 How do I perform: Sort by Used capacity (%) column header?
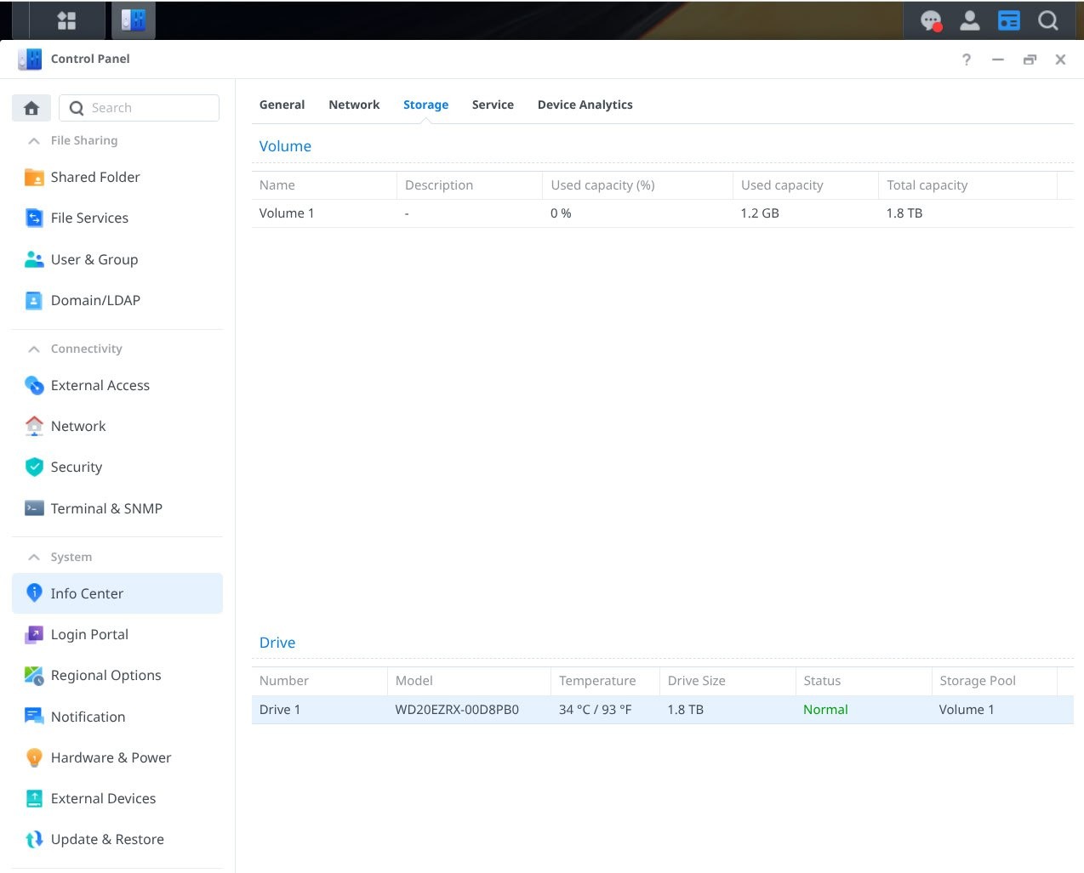637,185
